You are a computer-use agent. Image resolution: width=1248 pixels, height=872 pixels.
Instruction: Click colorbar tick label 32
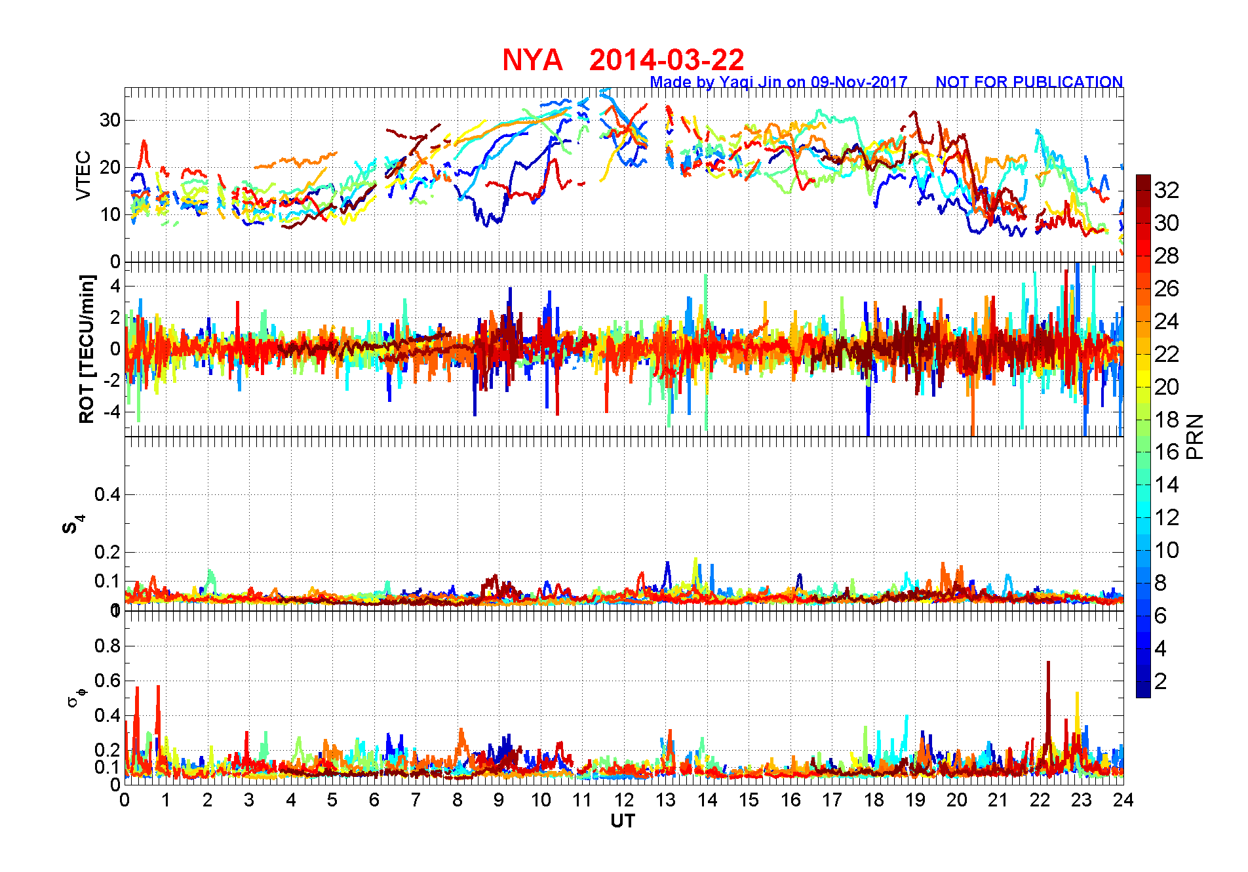(x=1167, y=190)
